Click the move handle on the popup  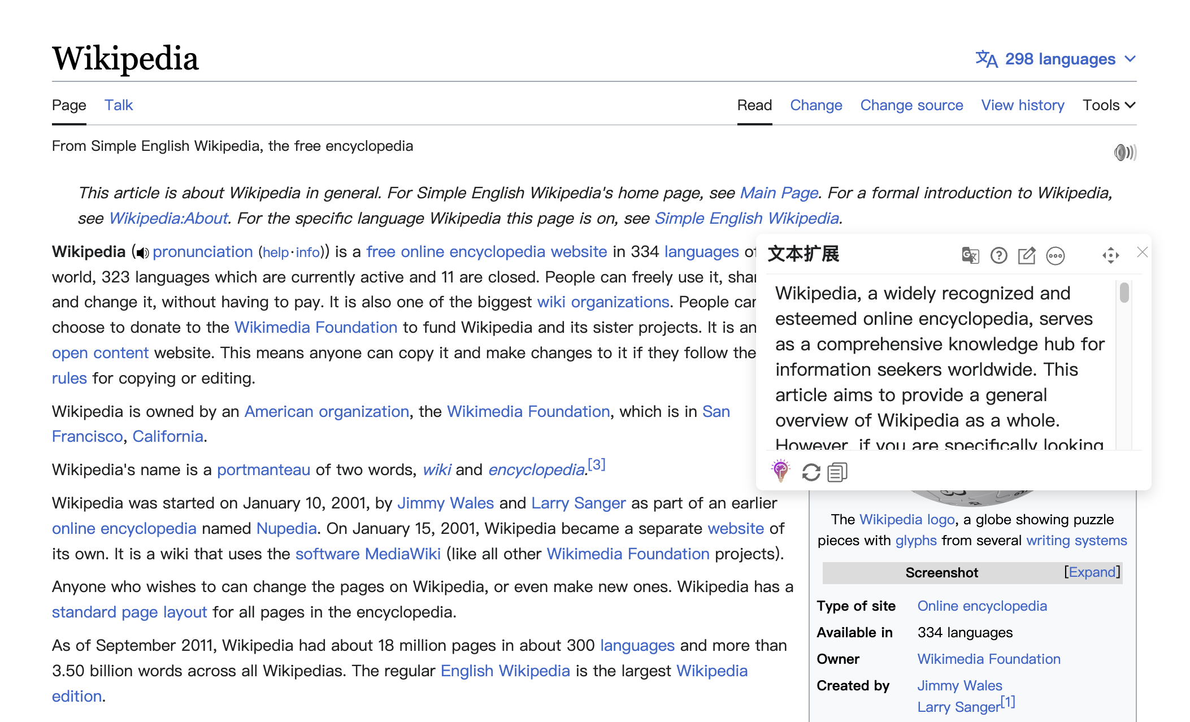(x=1111, y=255)
